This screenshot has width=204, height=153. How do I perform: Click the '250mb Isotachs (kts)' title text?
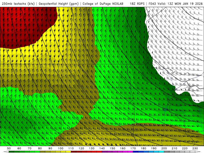(18, 4)
